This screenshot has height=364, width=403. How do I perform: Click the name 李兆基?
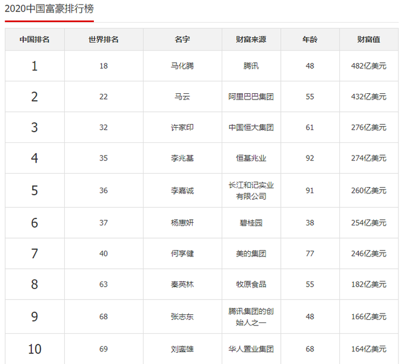point(182,158)
